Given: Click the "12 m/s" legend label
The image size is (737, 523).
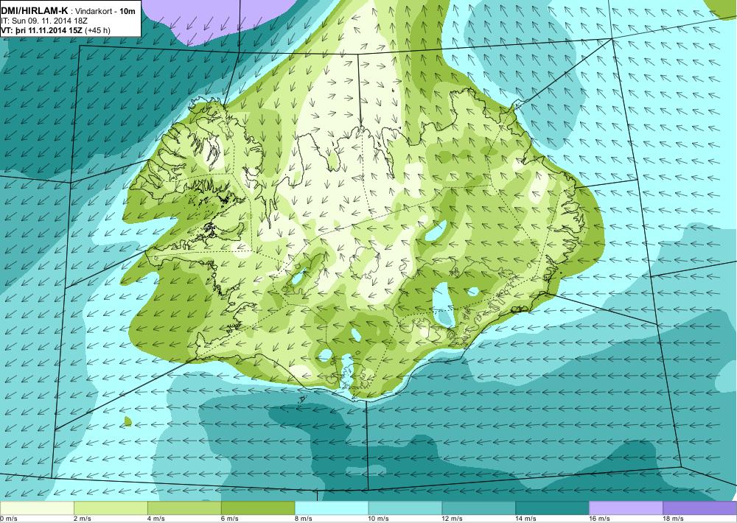Looking at the screenshot, I should coord(453,519).
